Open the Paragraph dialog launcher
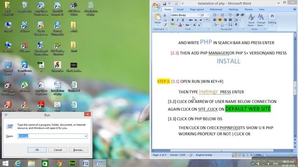 243,29
